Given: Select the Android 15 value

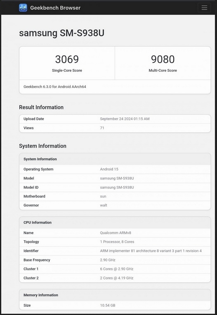Looking at the screenshot, I should (x=109, y=169).
